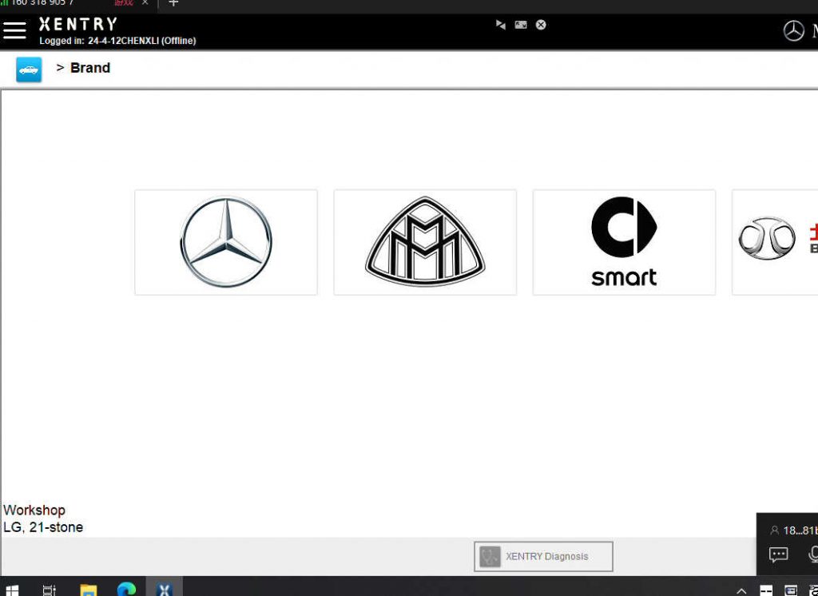The height and width of the screenshot is (596, 818).
Task: Open Microsoft Edge from the taskbar
Action: click(126, 590)
